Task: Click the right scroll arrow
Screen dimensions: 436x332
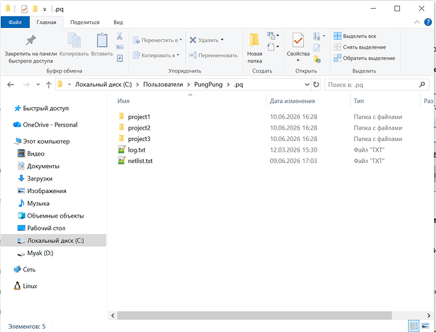Action: pyautogui.click(x=429, y=315)
